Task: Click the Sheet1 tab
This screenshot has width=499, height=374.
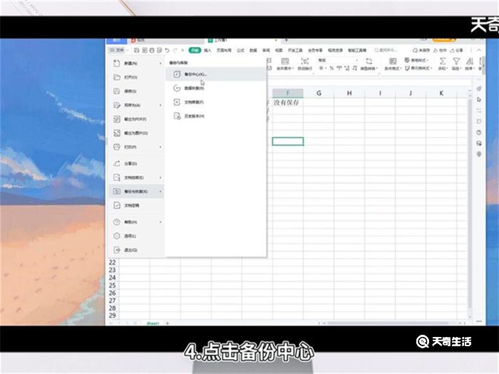Action: [153, 323]
